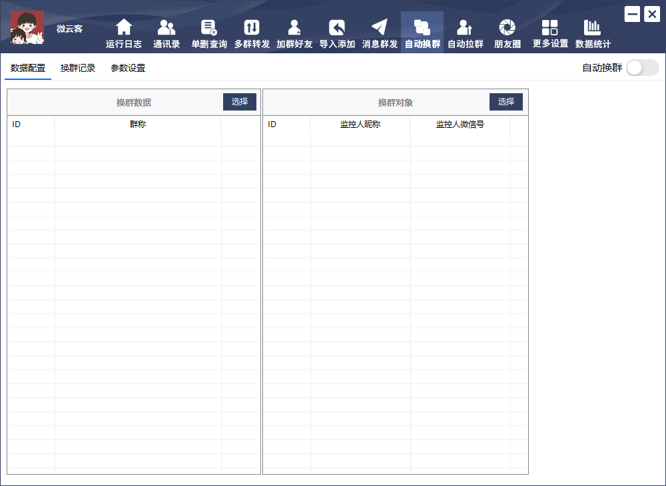The image size is (666, 486).
Task: Click the user avatar picture
Action: 27,27
